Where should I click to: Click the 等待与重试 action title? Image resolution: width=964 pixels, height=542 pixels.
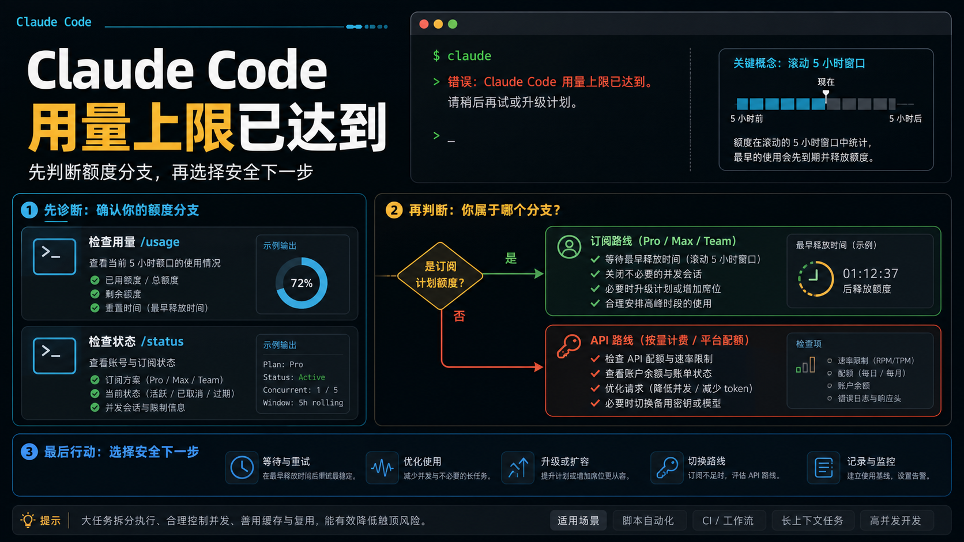click(286, 461)
